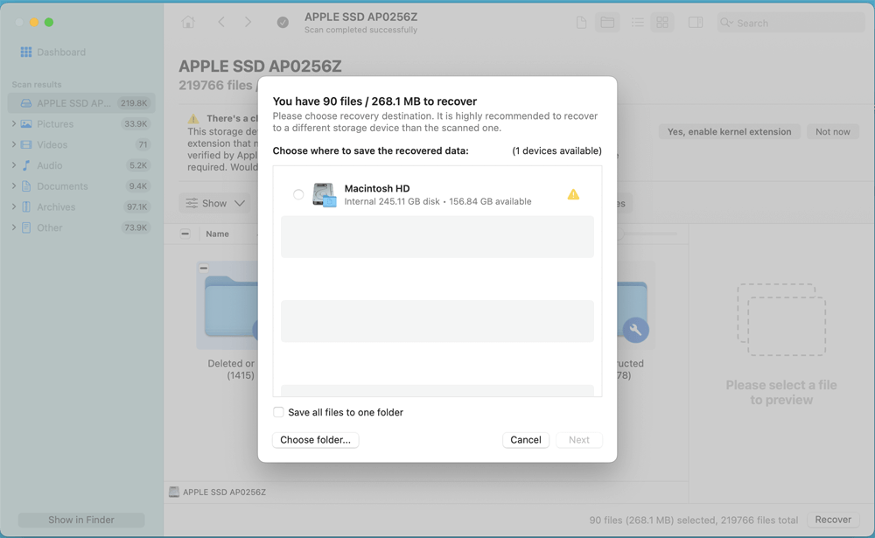This screenshot has height=538, width=875.
Task: Click the forward navigation arrow
Action: point(248,22)
